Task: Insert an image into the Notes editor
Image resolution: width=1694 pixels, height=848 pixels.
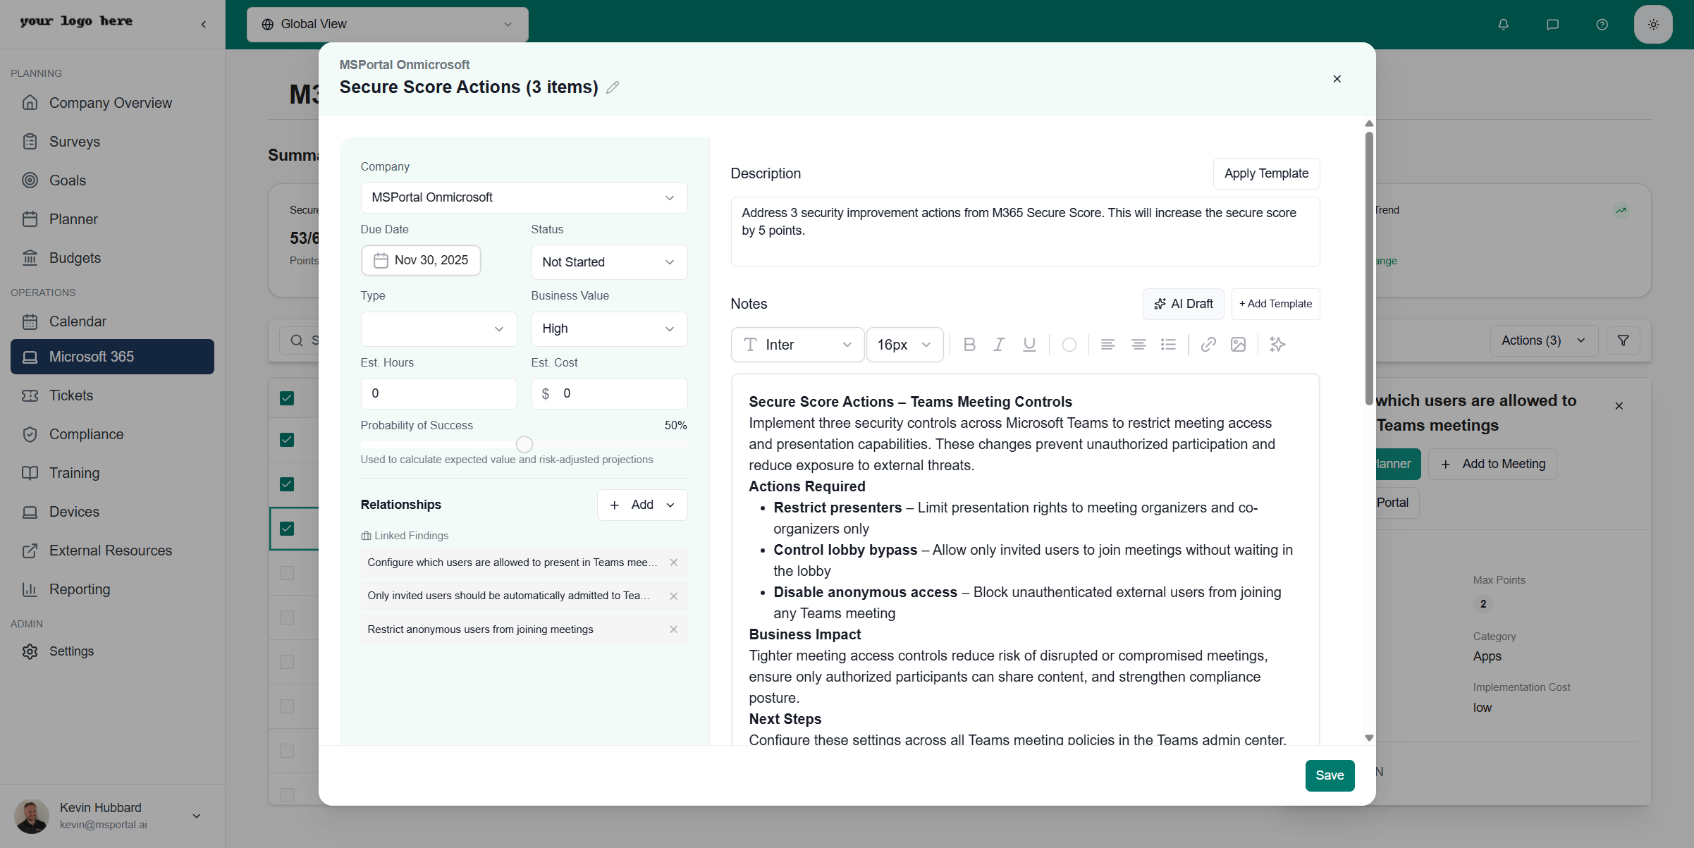Action: coord(1239,345)
